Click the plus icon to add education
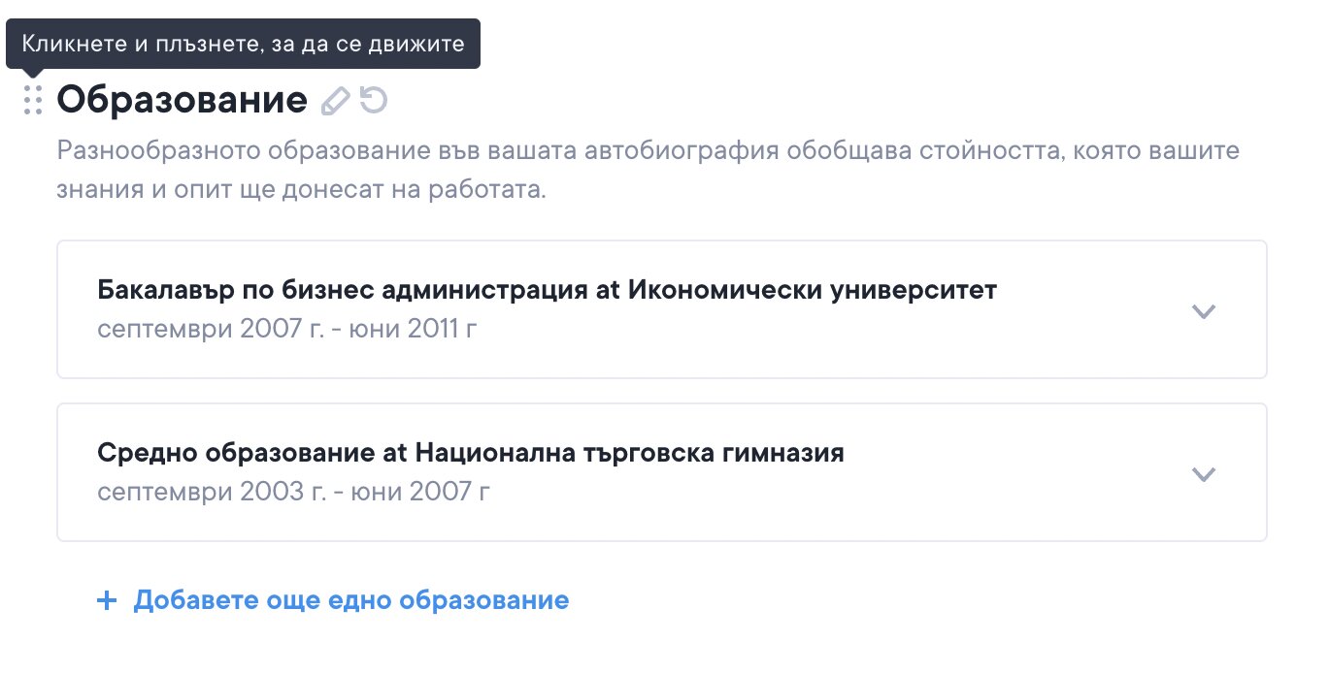1330x673 pixels. 107,600
